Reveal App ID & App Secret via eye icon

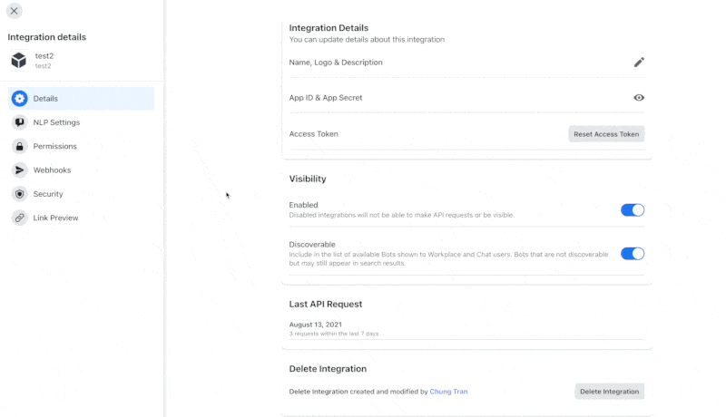[639, 98]
